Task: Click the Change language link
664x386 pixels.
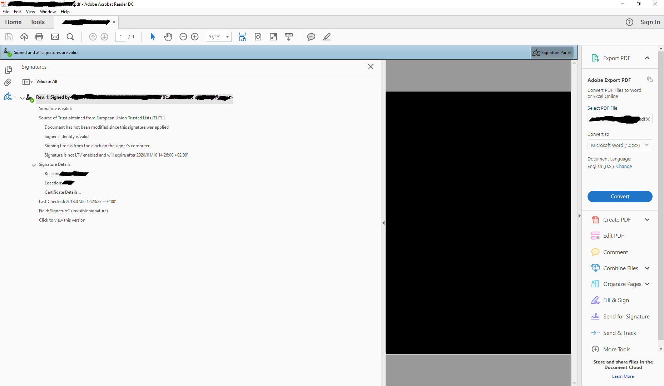Action: [x=624, y=167]
